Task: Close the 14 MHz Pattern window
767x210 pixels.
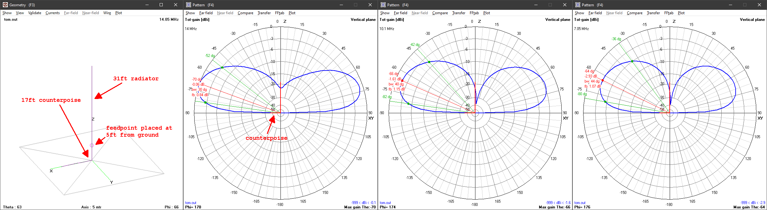Action: coord(370,5)
